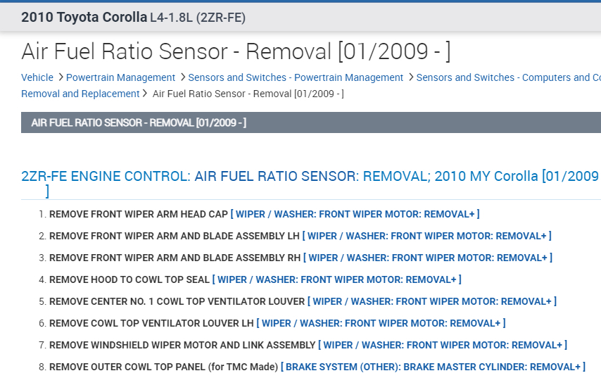601x378 pixels.
Task: Click the gray AIR FUEL RATIO SENSOR section header
Action: pos(139,123)
